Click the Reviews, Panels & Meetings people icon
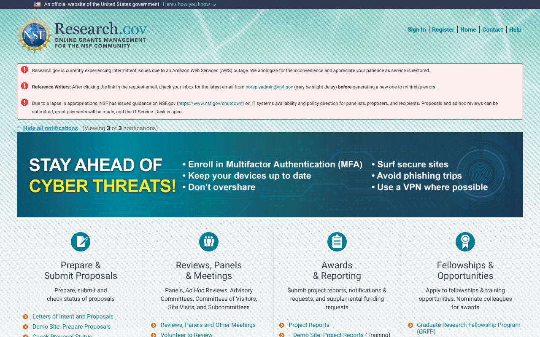 (208, 241)
